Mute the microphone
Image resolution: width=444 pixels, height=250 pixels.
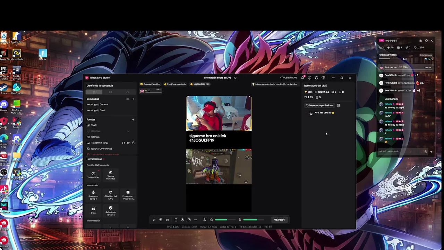tap(240, 220)
